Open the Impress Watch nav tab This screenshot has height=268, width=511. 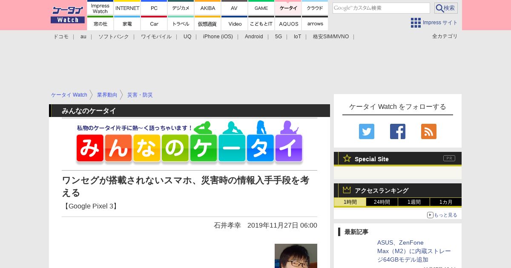coord(100,8)
